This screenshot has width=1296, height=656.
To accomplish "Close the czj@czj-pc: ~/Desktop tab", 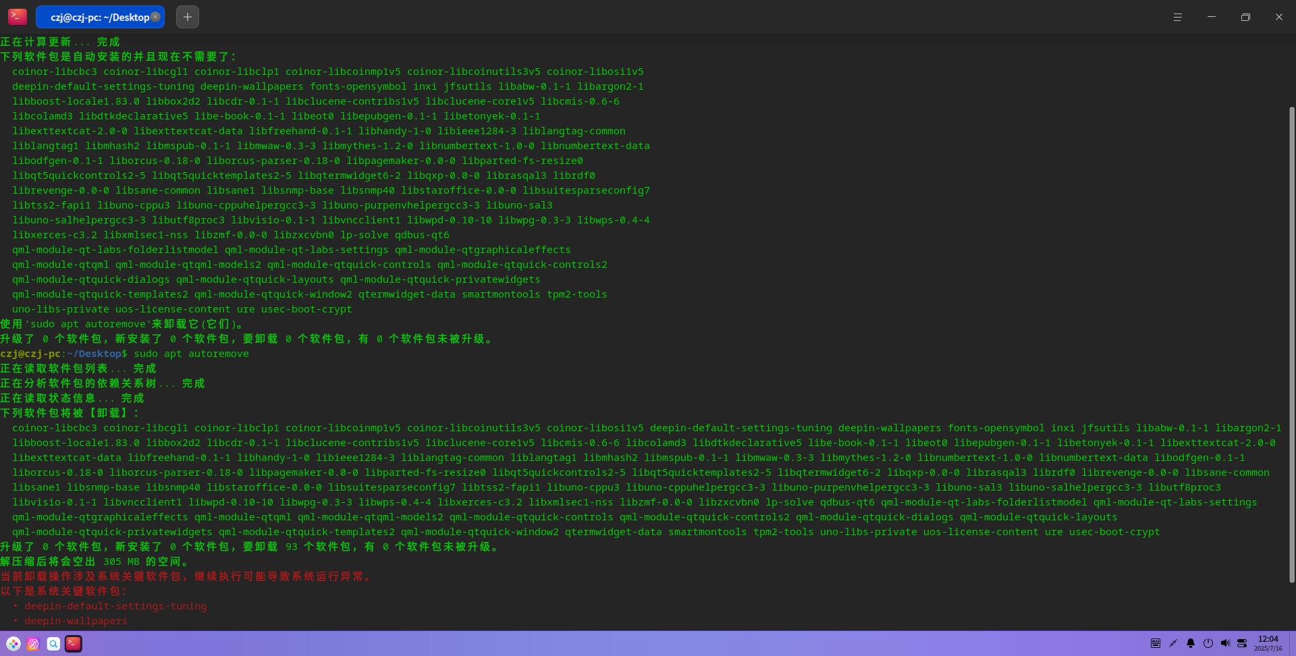I will tap(156, 17).
